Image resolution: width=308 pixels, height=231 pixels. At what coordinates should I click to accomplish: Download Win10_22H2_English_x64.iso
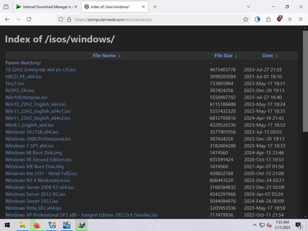pyautogui.click(x=35, y=104)
